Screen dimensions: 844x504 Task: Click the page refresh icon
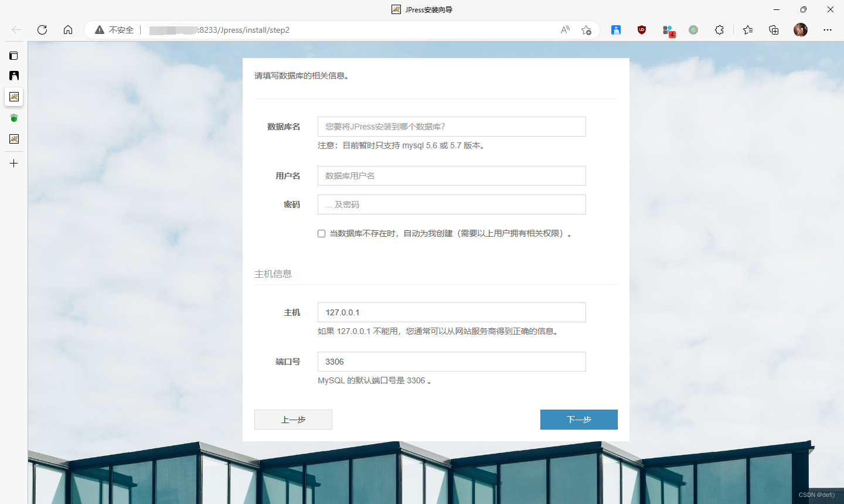click(42, 30)
